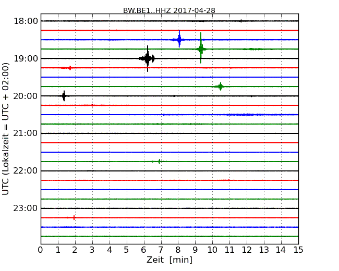Click the x-axis tick label 0
The width and height of the screenshot is (339, 271).
(41, 250)
